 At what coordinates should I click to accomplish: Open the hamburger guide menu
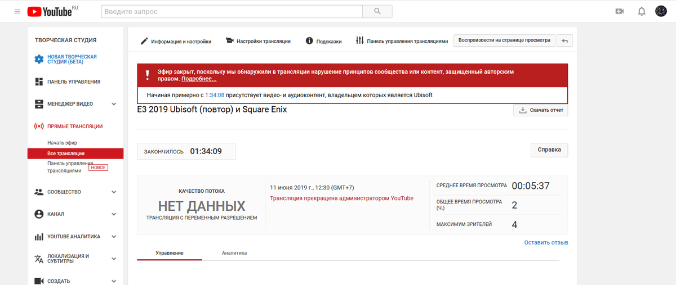[x=17, y=11]
